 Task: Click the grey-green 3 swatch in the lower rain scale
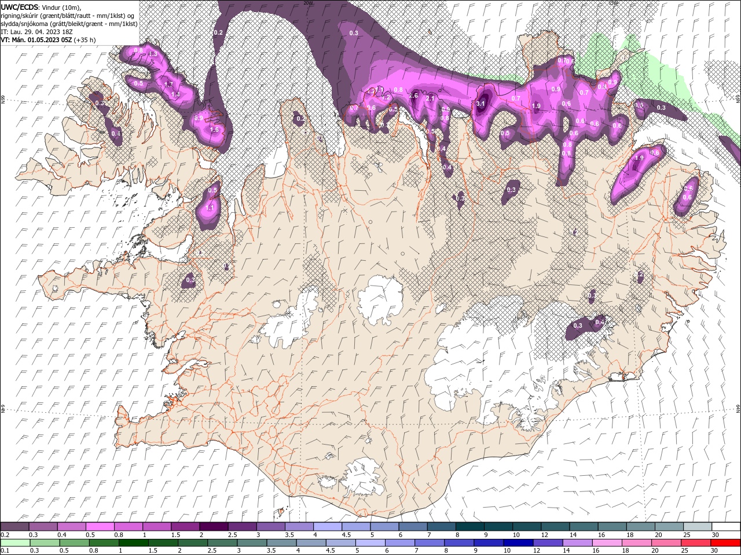click(251, 543)
